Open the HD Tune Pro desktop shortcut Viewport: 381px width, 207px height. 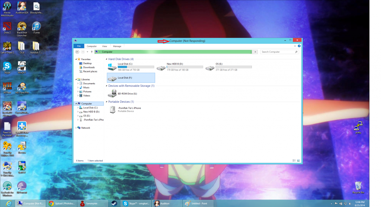pyautogui.click(x=22, y=88)
